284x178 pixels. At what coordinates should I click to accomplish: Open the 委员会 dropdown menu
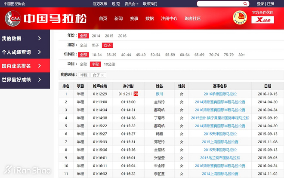pyautogui.click(x=131, y=4)
